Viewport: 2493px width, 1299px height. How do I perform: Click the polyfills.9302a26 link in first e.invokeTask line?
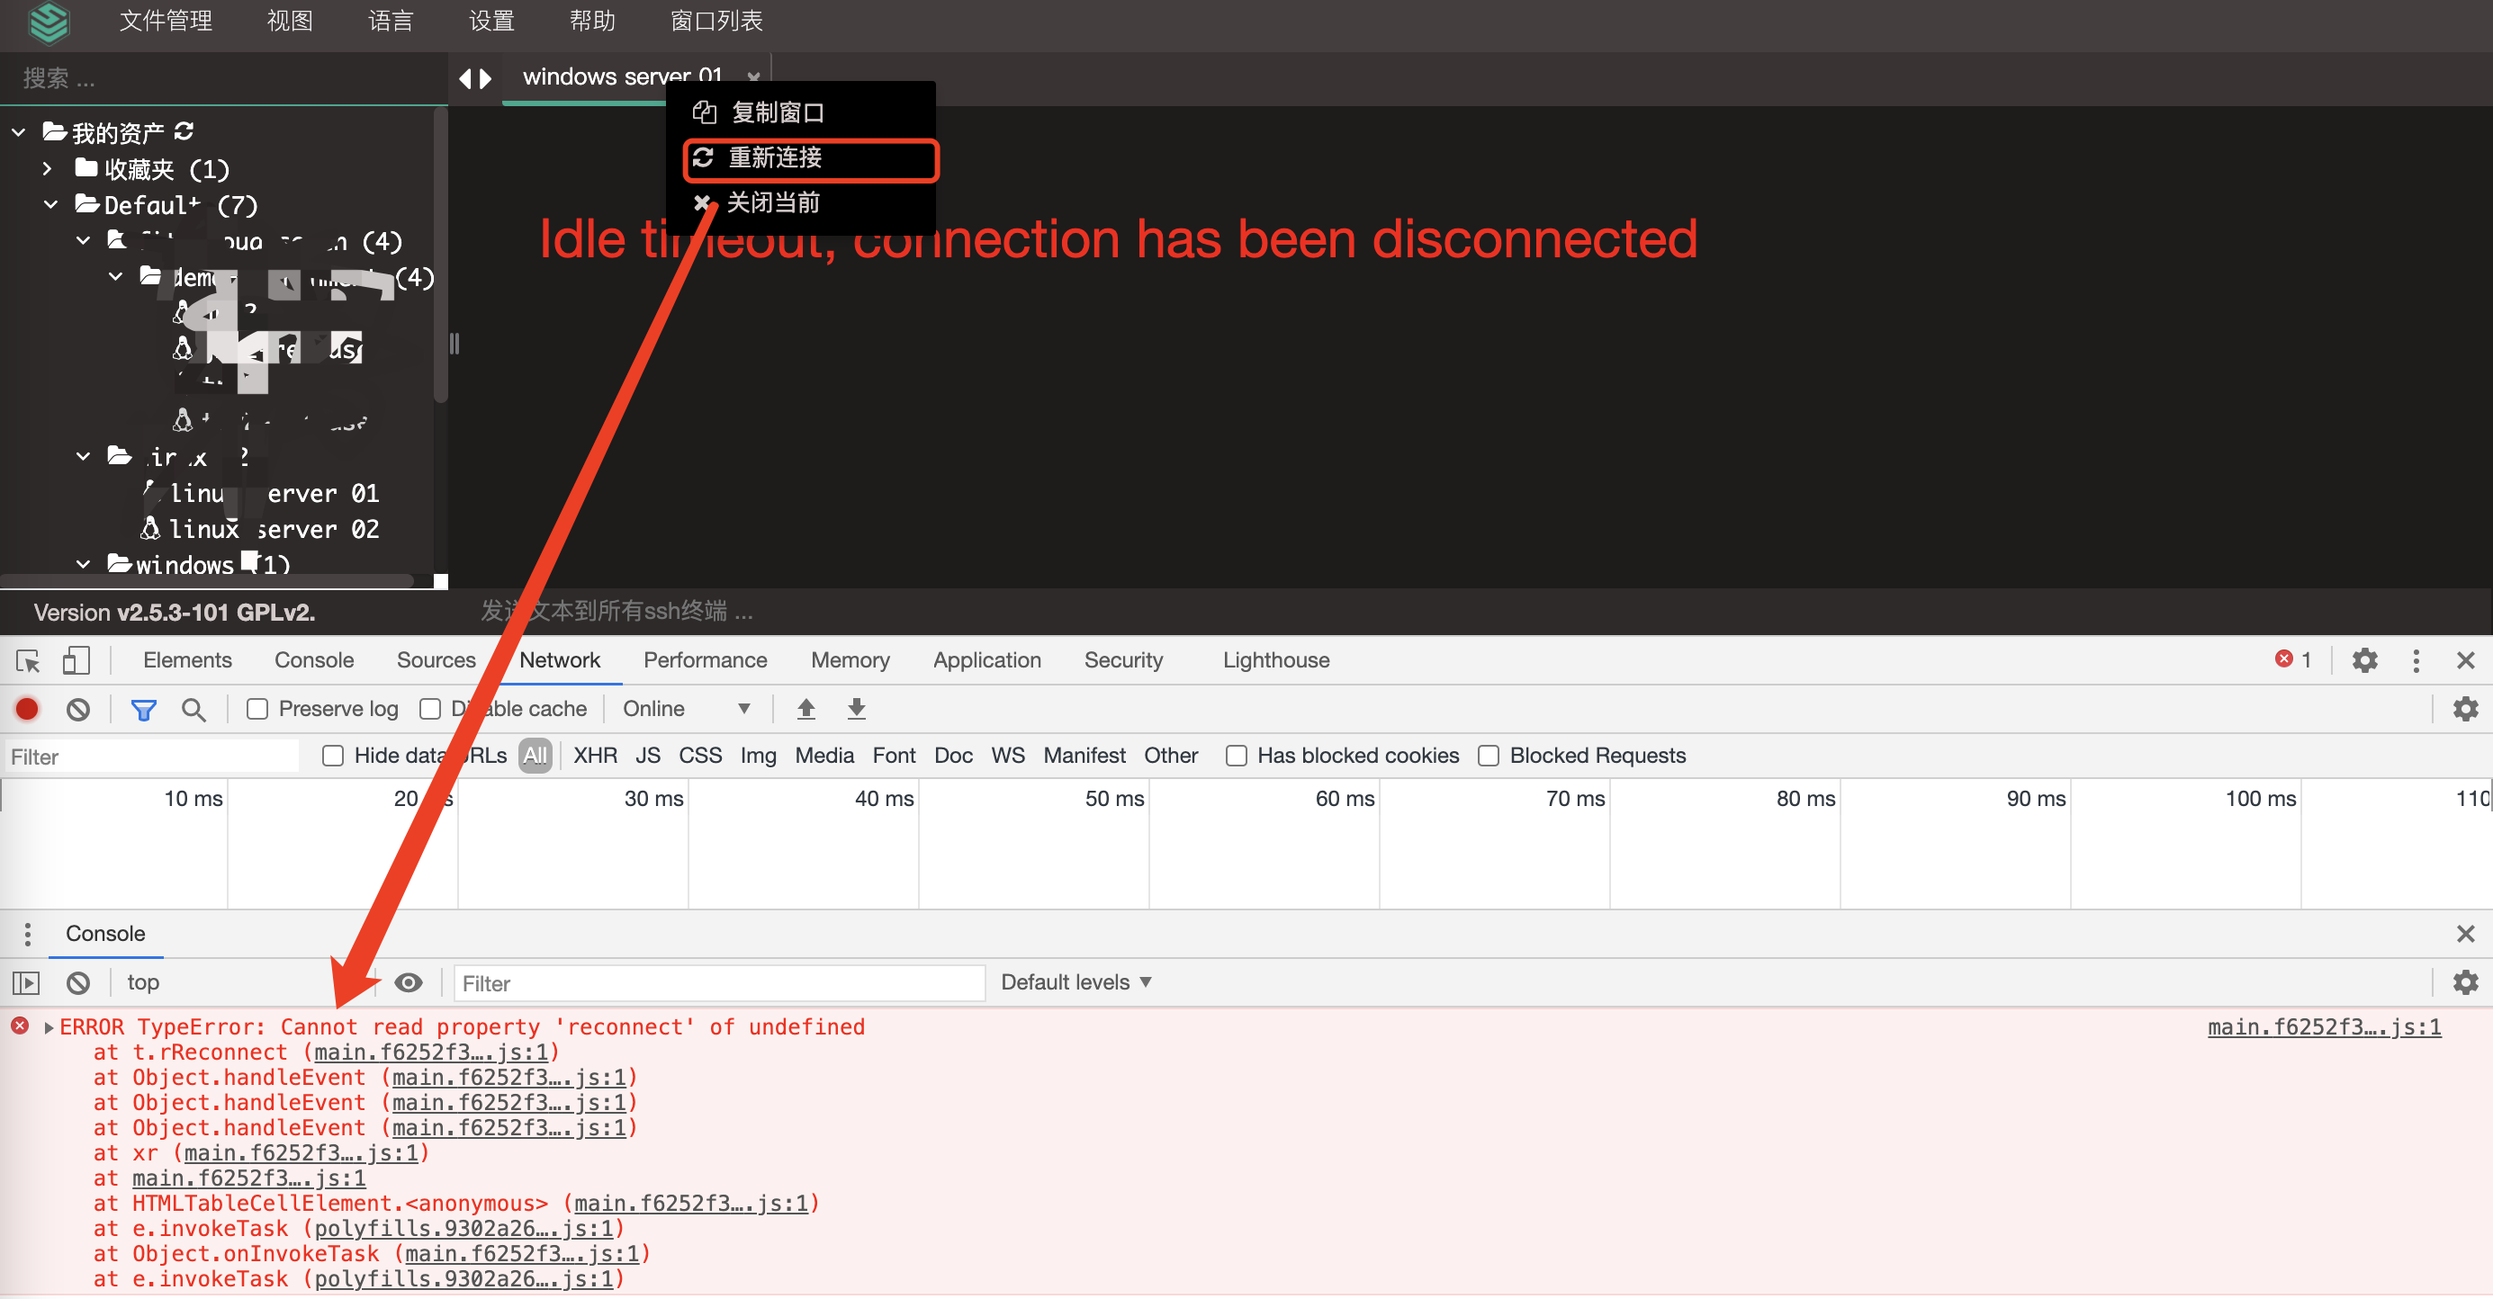tap(463, 1229)
